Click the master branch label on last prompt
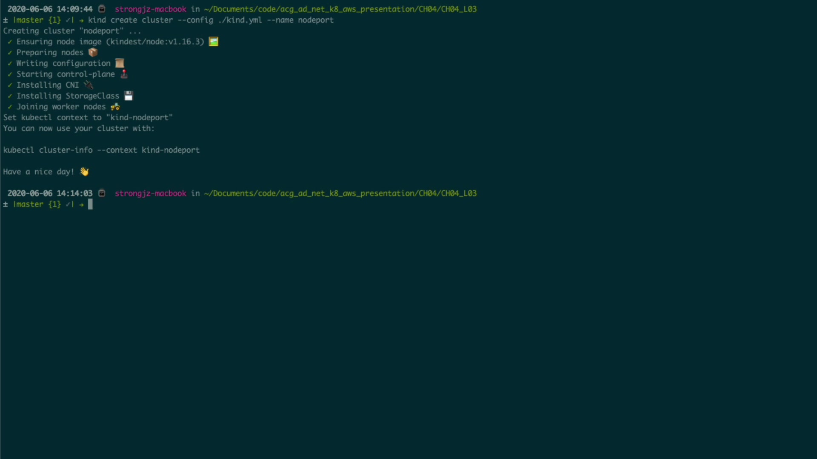 click(28, 204)
